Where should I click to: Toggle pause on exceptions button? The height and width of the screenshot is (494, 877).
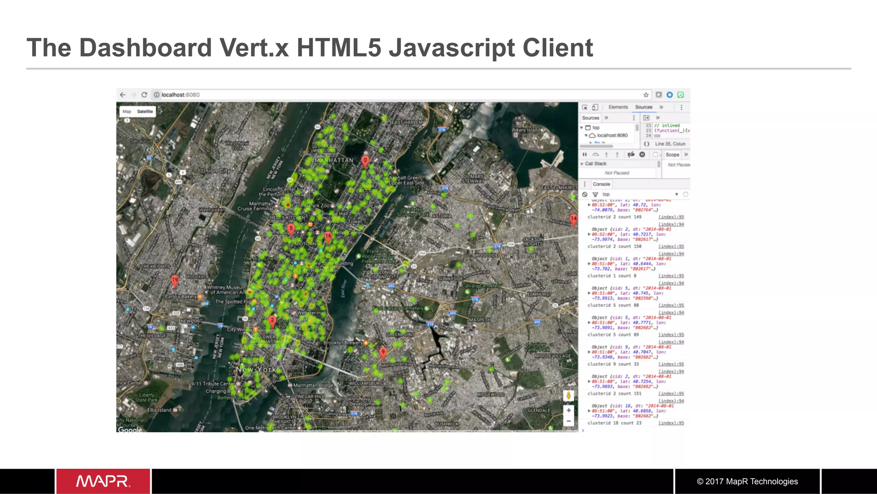pyautogui.click(x=642, y=155)
